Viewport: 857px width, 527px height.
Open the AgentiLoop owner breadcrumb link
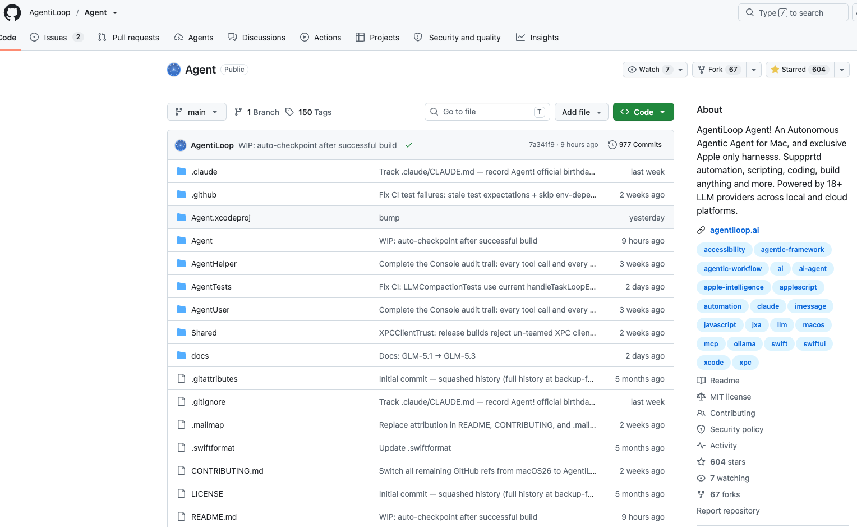[50, 12]
